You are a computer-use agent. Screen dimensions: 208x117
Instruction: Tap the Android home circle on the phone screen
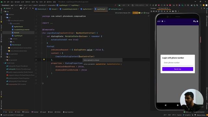[178, 105]
